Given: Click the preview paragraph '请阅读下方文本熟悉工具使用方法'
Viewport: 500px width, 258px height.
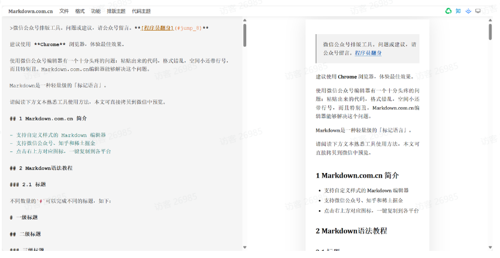Looking at the screenshot, I should pyautogui.click(x=367, y=148).
